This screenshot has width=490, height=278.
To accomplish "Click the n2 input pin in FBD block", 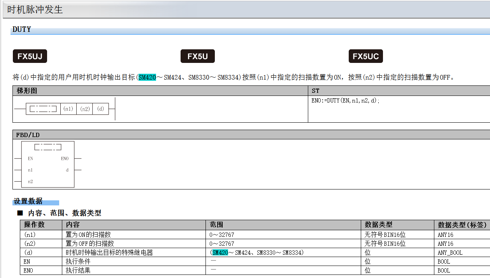I will click(30, 181).
